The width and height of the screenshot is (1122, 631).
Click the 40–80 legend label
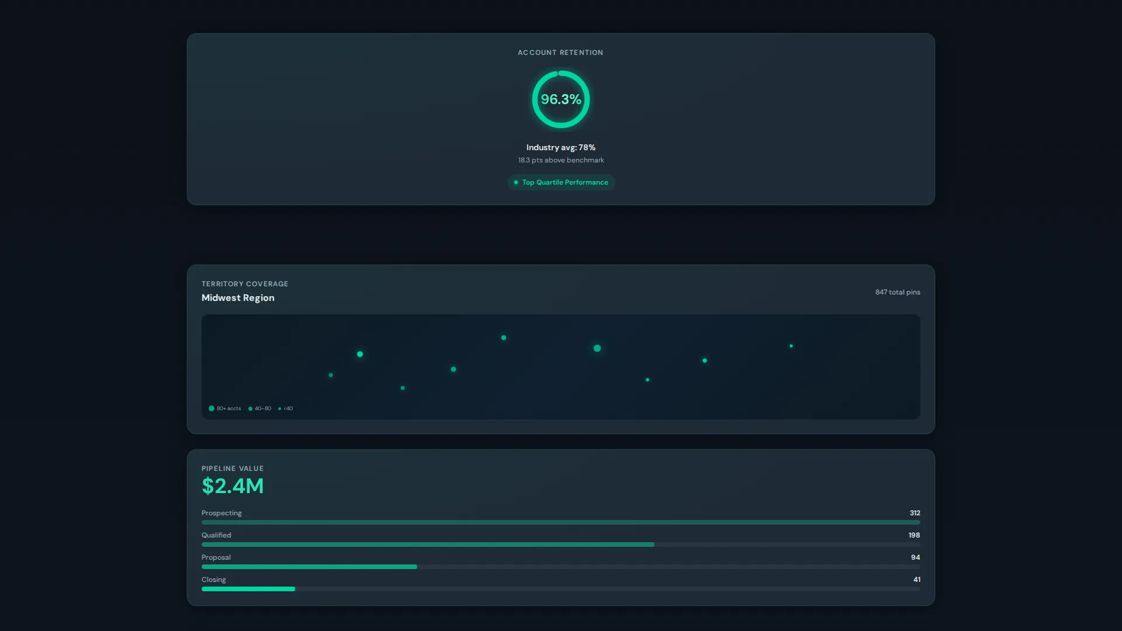click(263, 408)
